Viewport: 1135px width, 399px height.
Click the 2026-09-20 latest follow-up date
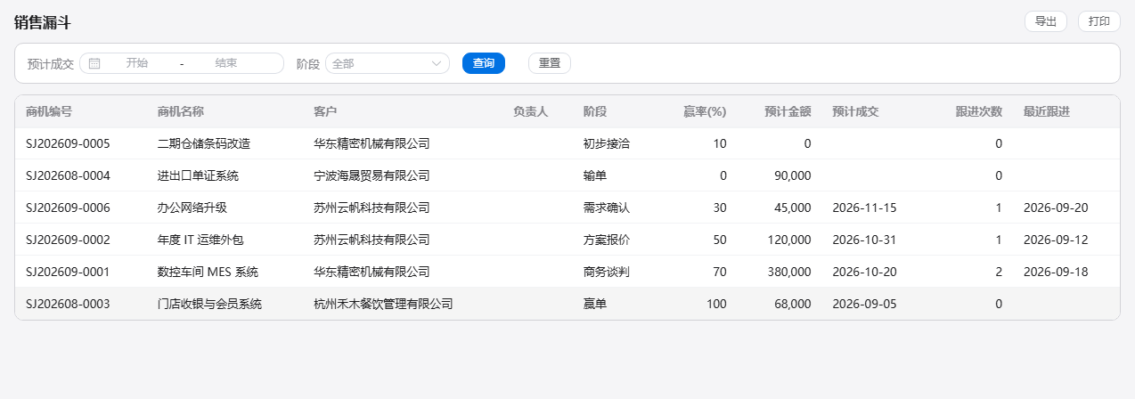1056,208
